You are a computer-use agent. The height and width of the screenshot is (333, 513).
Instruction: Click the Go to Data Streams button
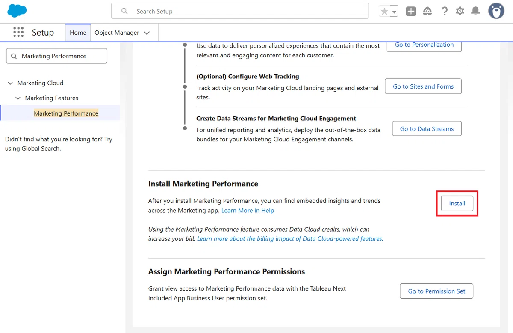tap(427, 128)
